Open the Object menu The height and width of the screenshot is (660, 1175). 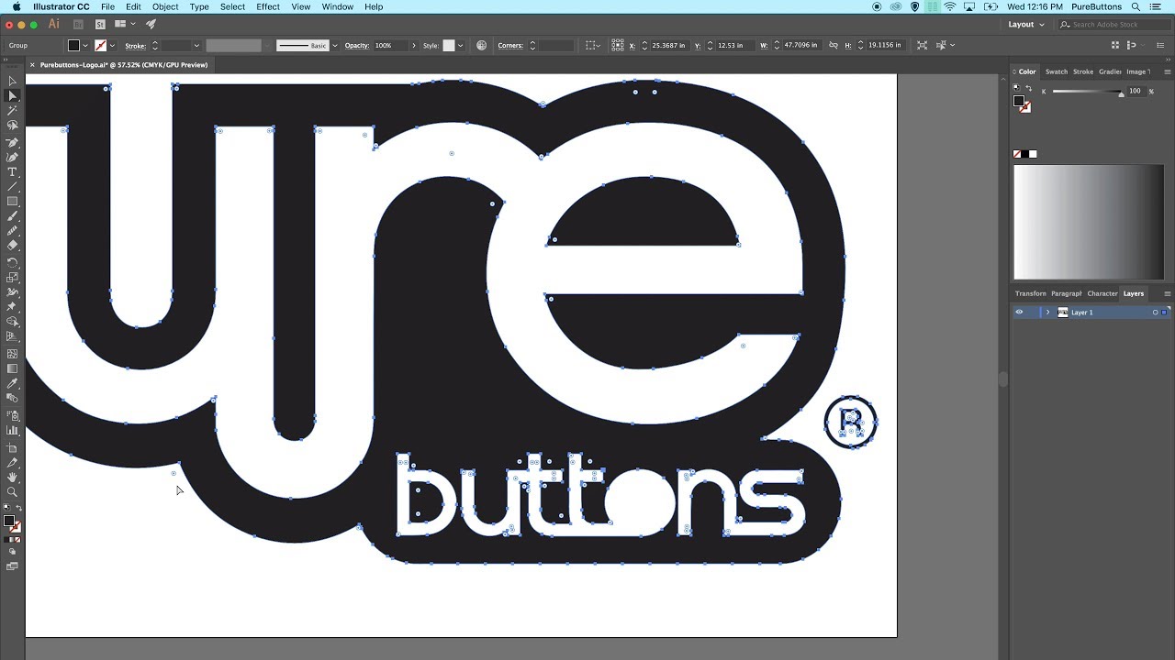tap(164, 6)
